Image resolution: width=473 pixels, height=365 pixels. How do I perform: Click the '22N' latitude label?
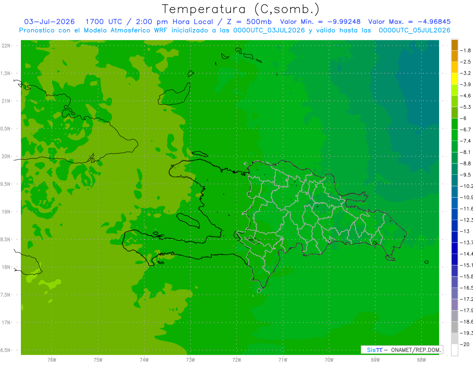(6, 46)
